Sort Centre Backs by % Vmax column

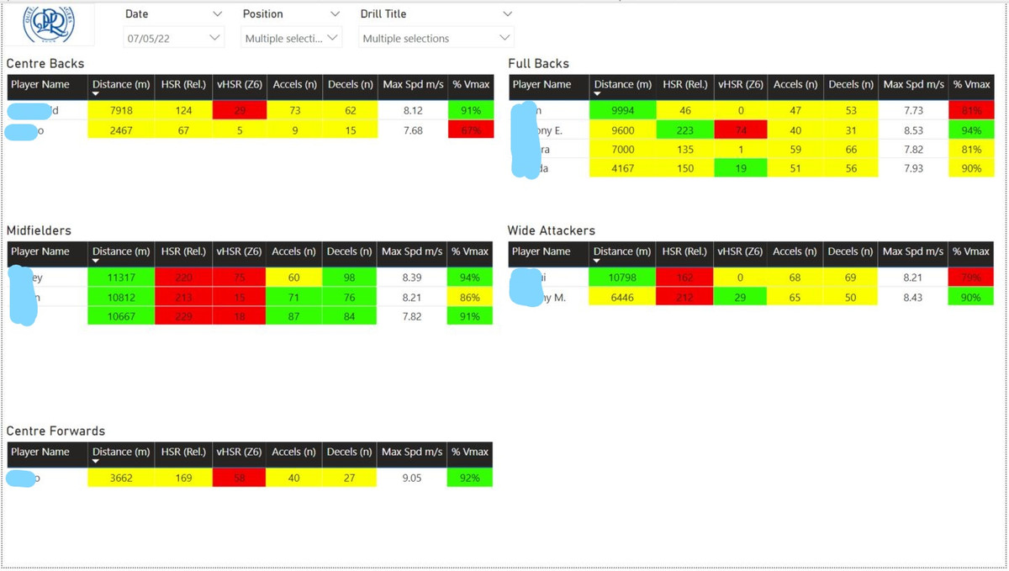pyautogui.click(x=470, y=85)
